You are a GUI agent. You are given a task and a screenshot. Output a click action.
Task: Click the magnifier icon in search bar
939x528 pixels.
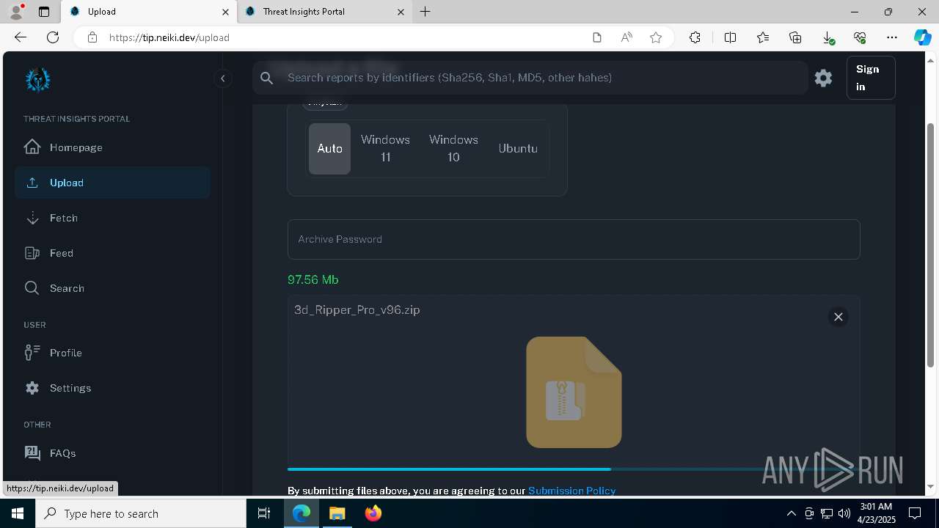point(267,78)
